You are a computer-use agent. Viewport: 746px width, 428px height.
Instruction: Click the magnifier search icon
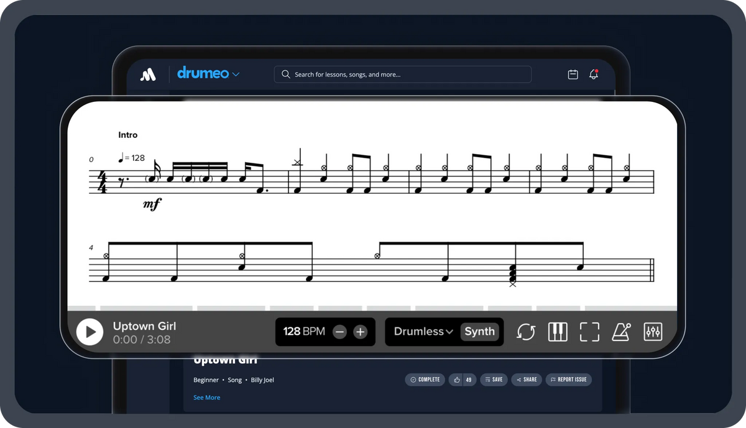pos(286,75)
